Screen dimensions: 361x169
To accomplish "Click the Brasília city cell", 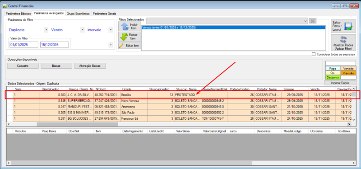I will click(134, 95).
